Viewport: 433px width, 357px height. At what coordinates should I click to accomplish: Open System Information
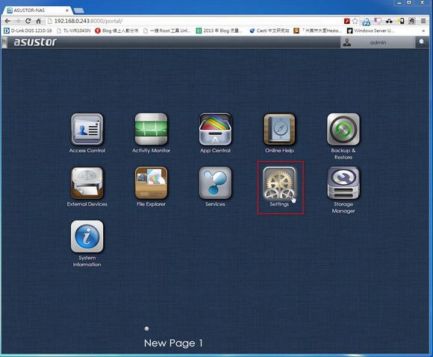87,236
